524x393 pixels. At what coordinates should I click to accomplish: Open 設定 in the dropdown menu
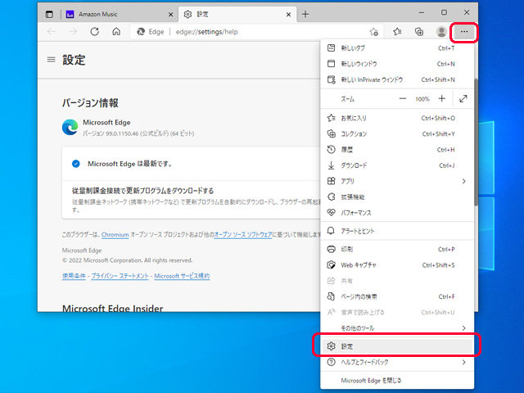coord(397,346)
